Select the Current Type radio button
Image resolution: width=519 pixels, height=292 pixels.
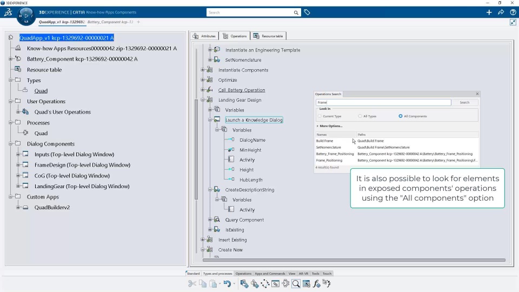click(320, 116)
